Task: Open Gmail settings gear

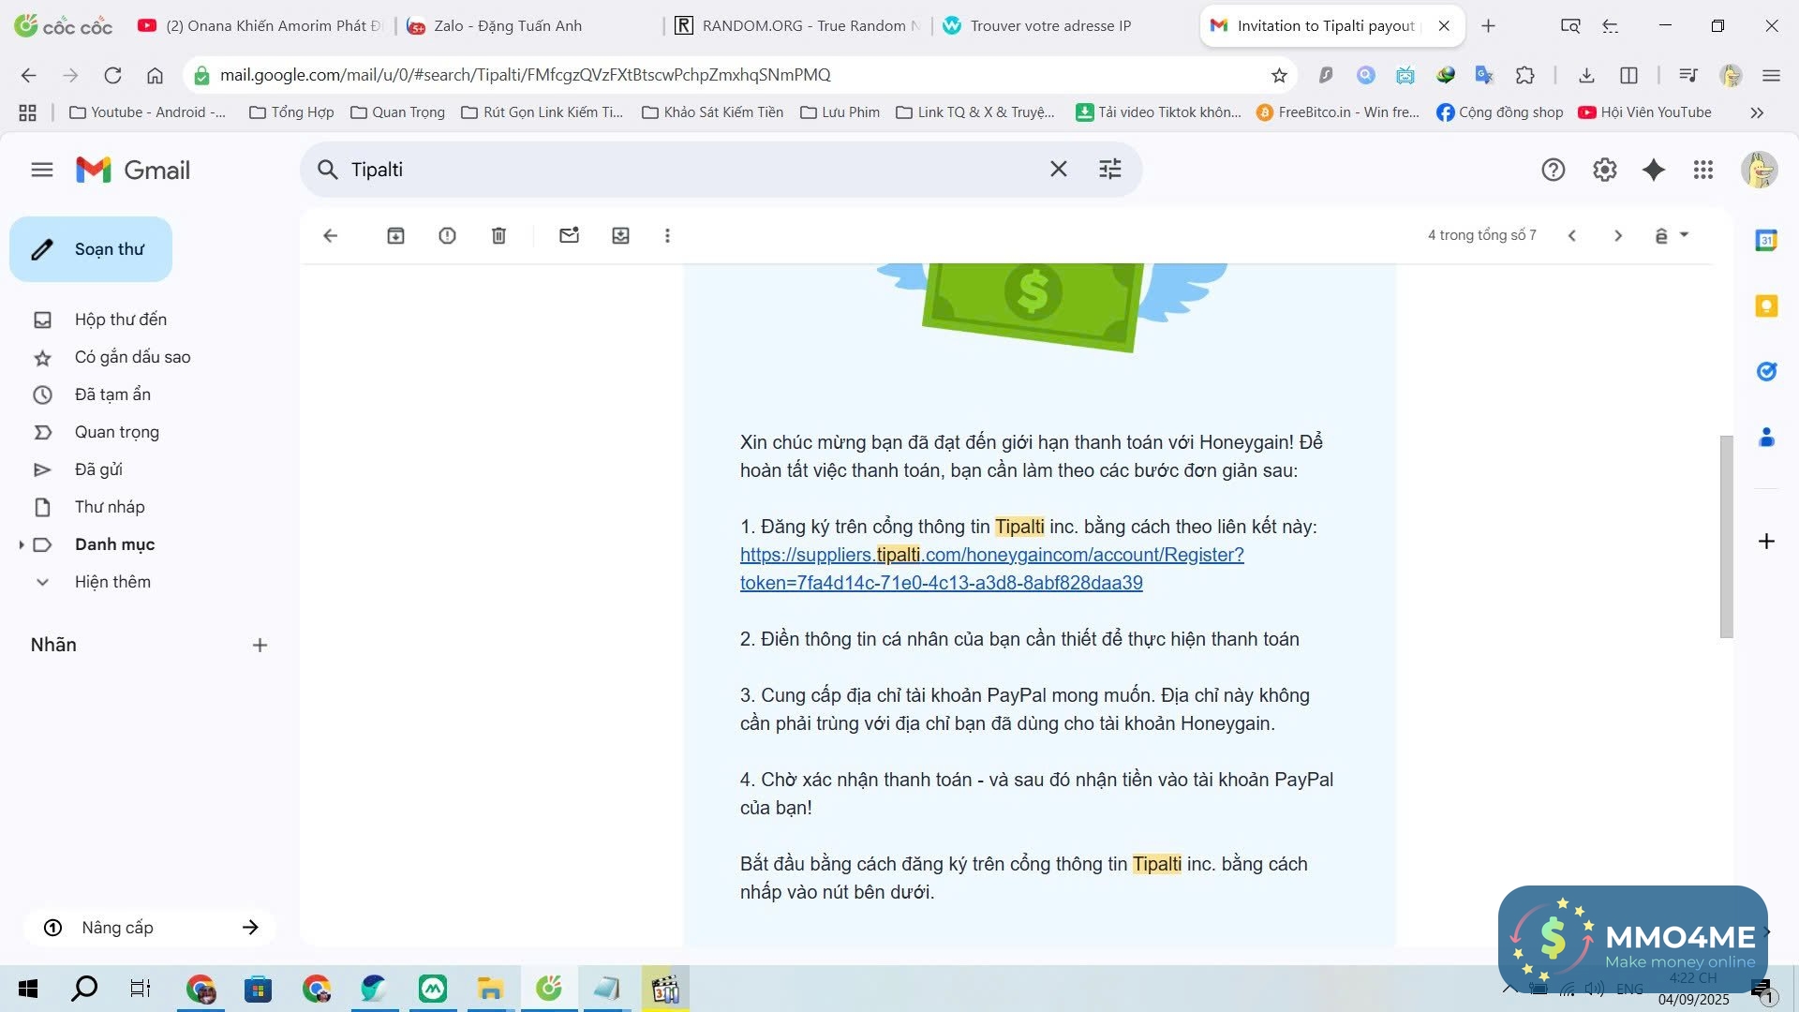Action: pos(1604,170)
